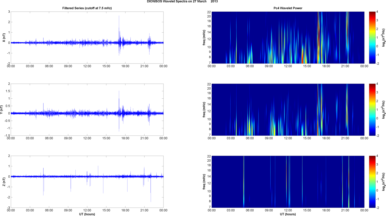Click the DIONISOS Wavelet Spectra figure title
The width and height of the screenshot is (386, 216).
[x=182, y=2]
